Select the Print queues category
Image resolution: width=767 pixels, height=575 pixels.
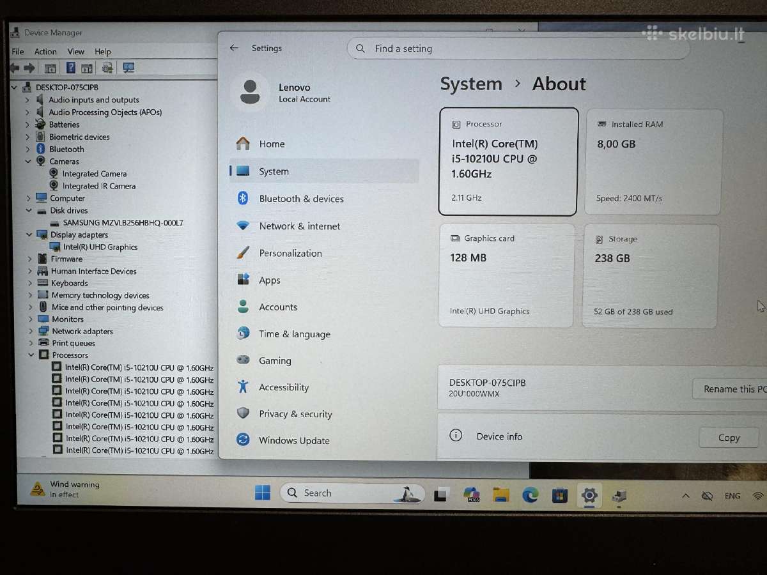point(74,343)
